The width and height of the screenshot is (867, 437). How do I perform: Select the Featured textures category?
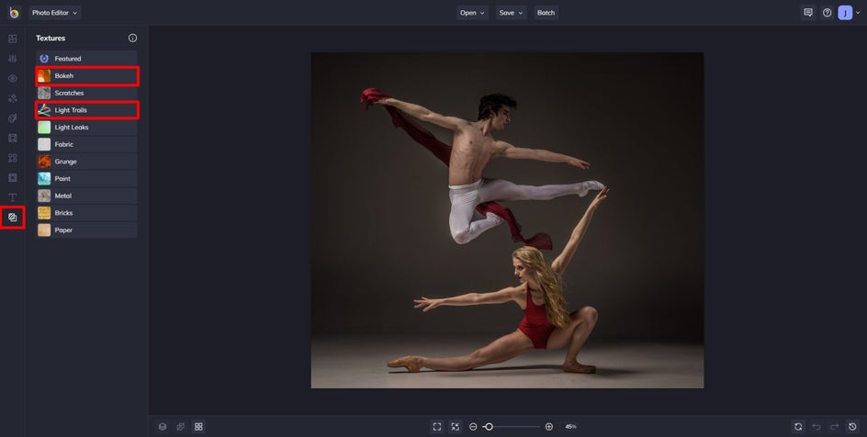(87, 59)
